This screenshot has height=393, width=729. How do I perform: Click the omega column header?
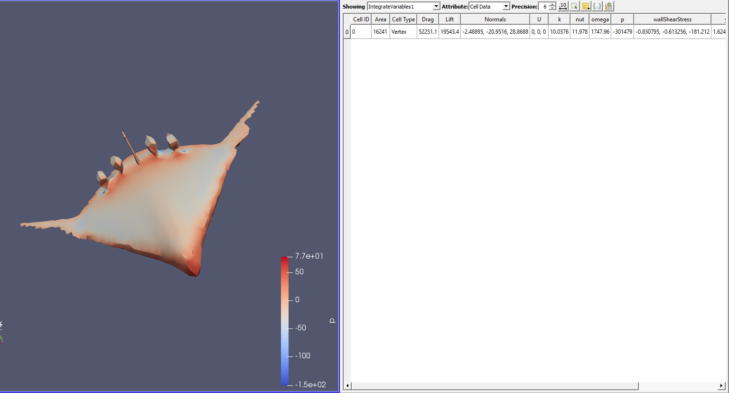(600, 19)
